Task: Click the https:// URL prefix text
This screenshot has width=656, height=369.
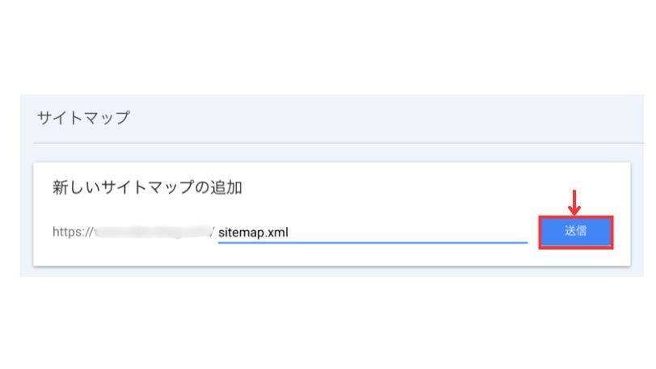Action: 73,232
